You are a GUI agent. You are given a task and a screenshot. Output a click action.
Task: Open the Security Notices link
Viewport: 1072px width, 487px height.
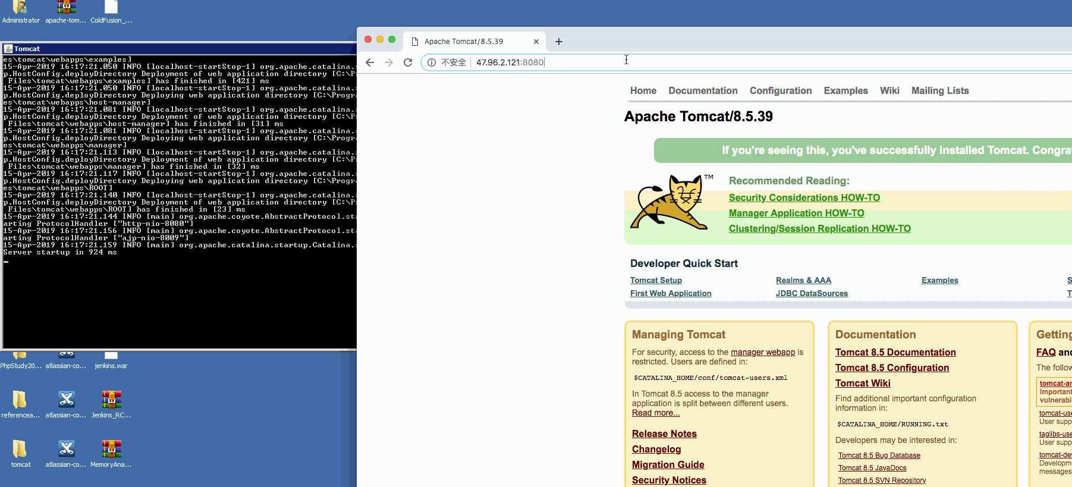click(669, 480)
